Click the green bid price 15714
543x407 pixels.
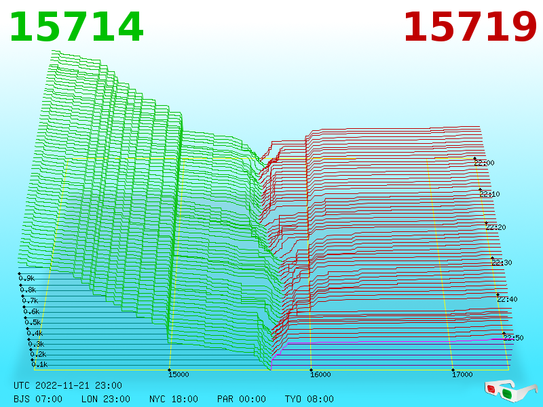tap(76, 27)
